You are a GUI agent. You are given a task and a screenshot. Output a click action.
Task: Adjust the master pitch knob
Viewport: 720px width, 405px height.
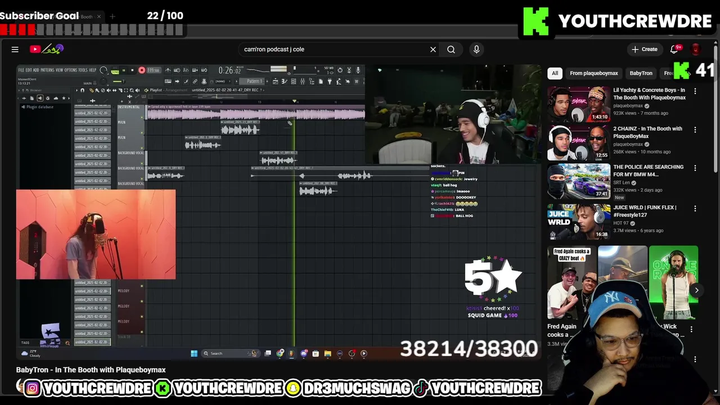coord(103,81)
